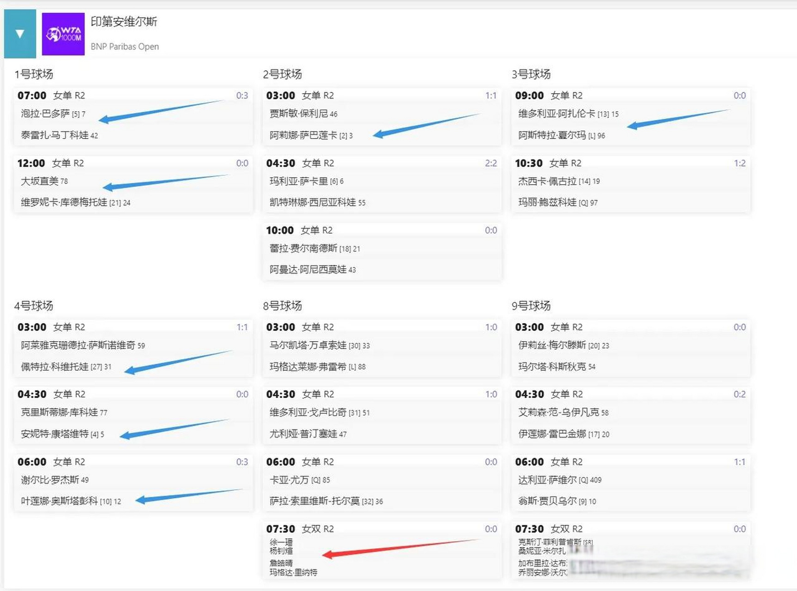This screenshot has width=797, height=591.
Task: Select the 3号球场 court heading
Action: tap(531, 74)
